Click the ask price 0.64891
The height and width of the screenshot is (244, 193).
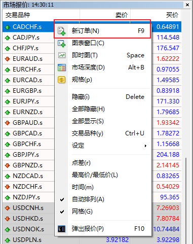click(168, 27)
